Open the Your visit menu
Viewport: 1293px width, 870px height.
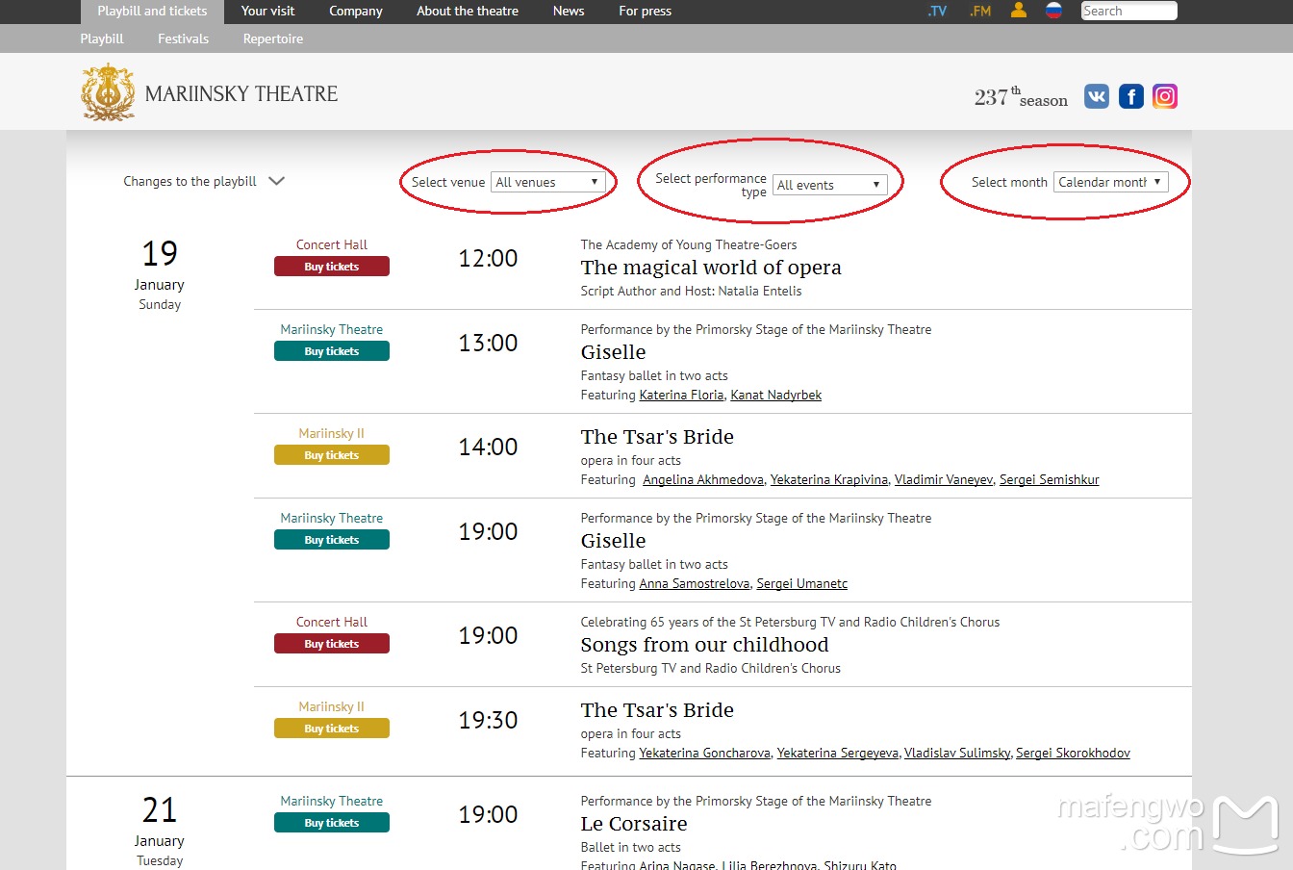click(268, 12)
